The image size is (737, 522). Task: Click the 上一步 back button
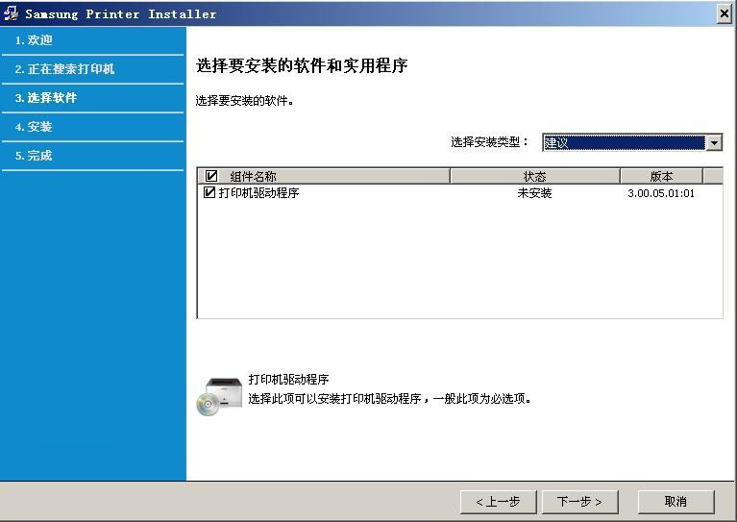(x=499, y=501)
